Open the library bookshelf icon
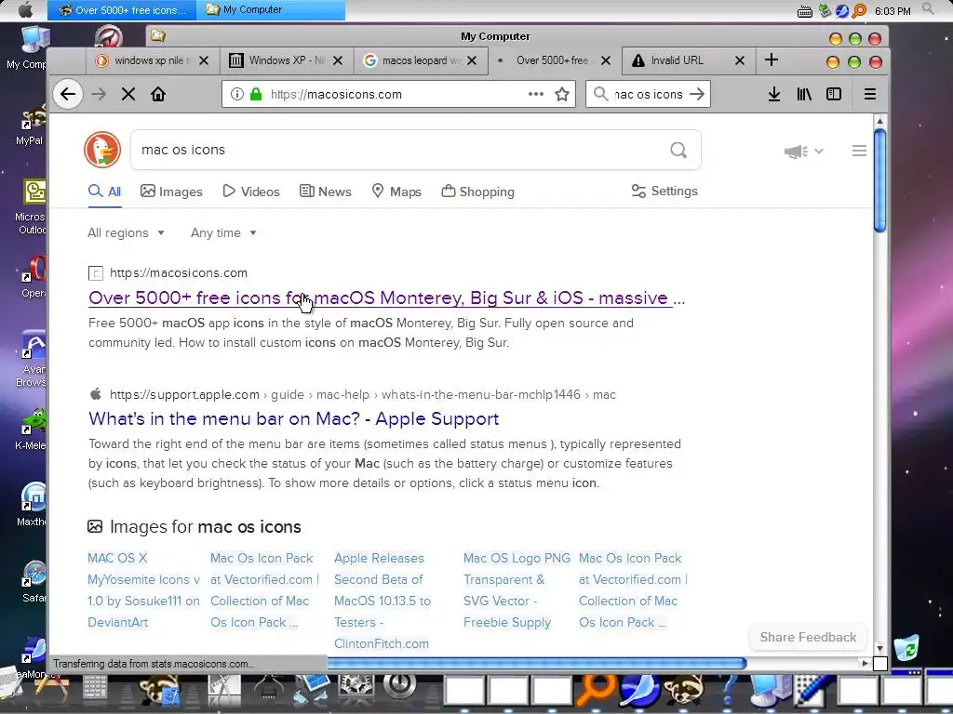The width and height of the screenshot is (953, 714). (804, 94)
